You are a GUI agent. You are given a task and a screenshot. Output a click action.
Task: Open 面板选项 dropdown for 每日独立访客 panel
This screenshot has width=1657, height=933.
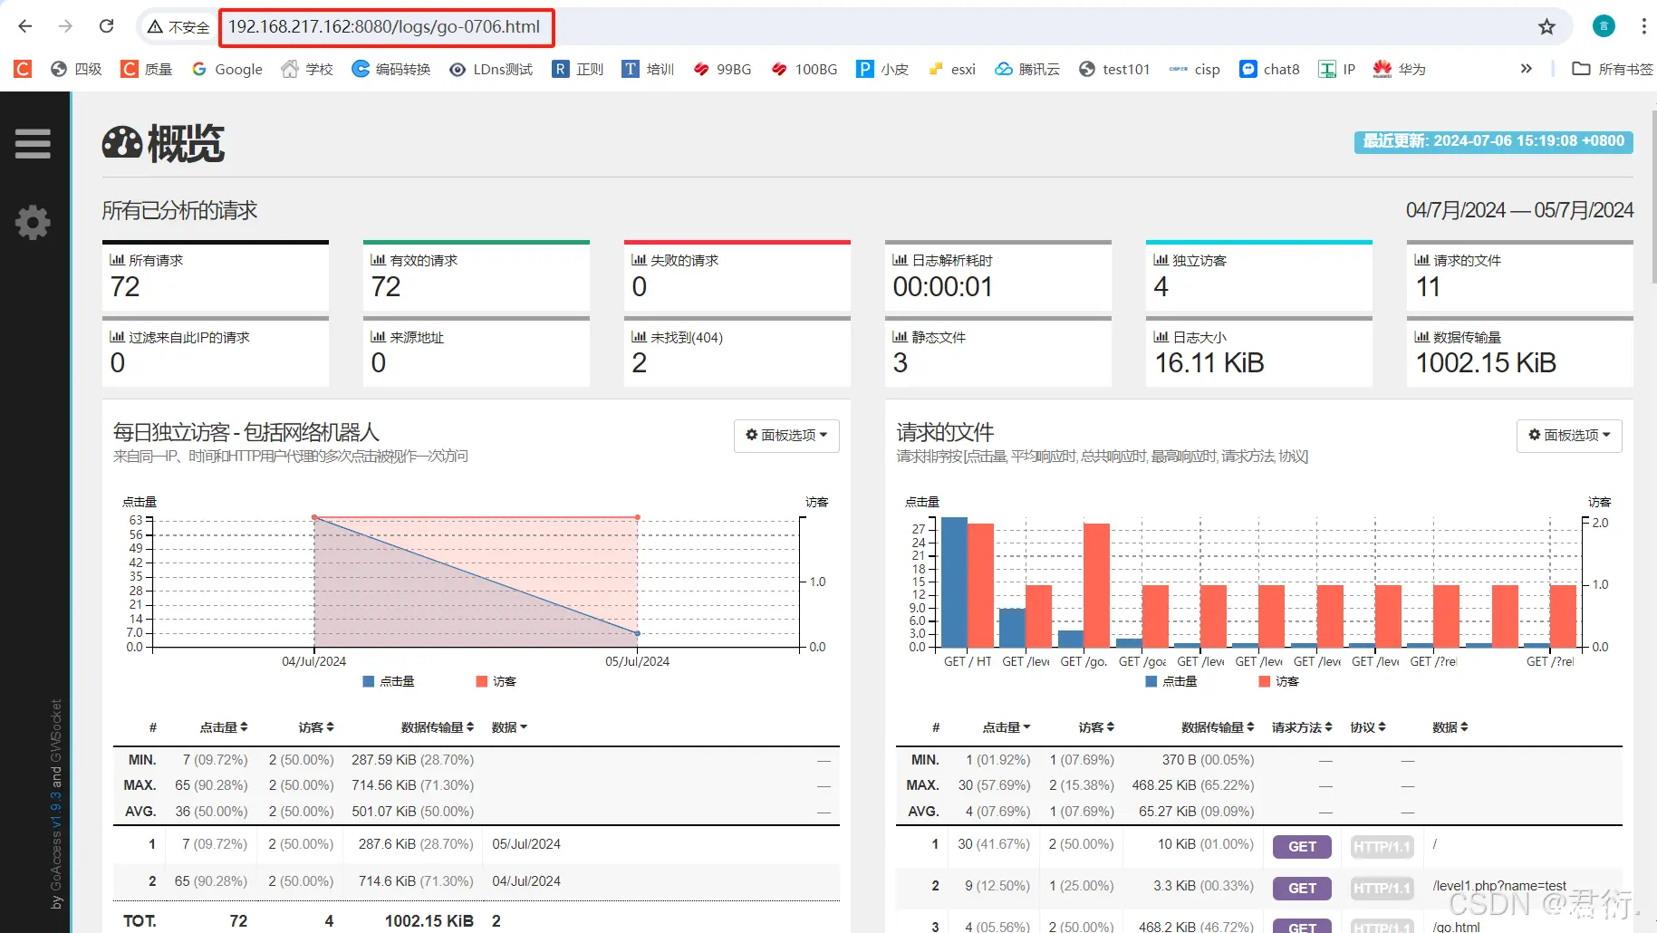[786, 435]
